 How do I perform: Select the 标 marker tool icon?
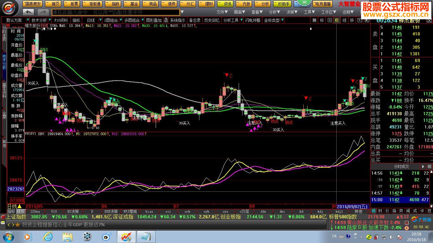(x=322, y=20)
